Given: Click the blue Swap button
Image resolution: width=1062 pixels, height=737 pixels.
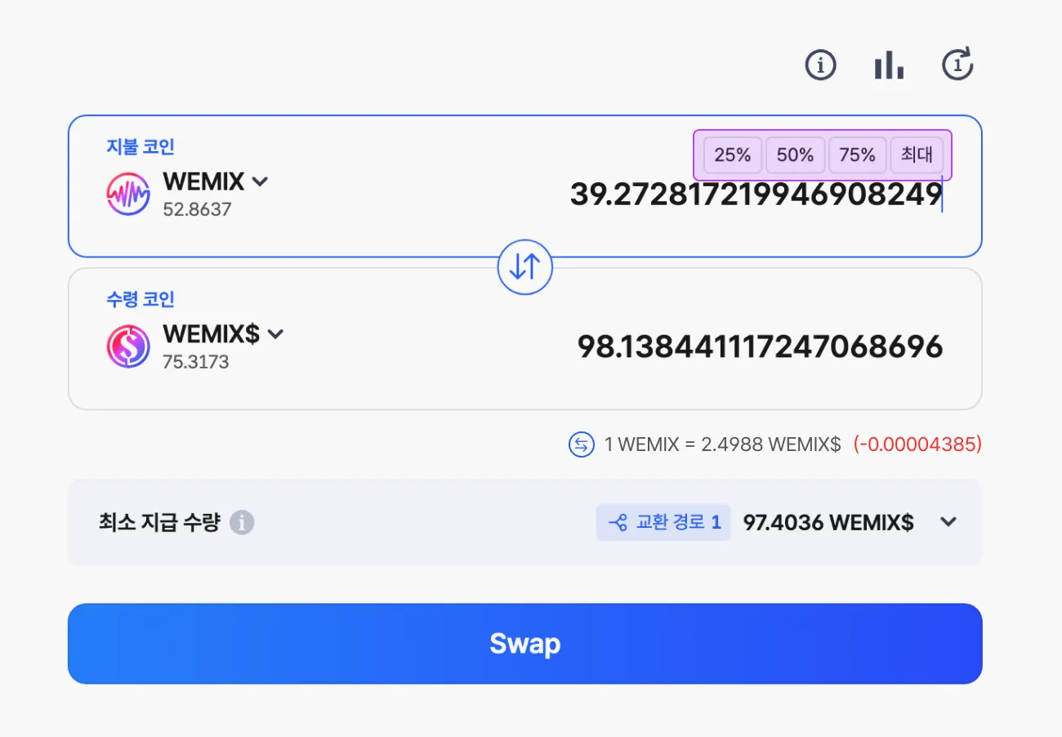Looking at the screenshot, I should tap(525, 644).
